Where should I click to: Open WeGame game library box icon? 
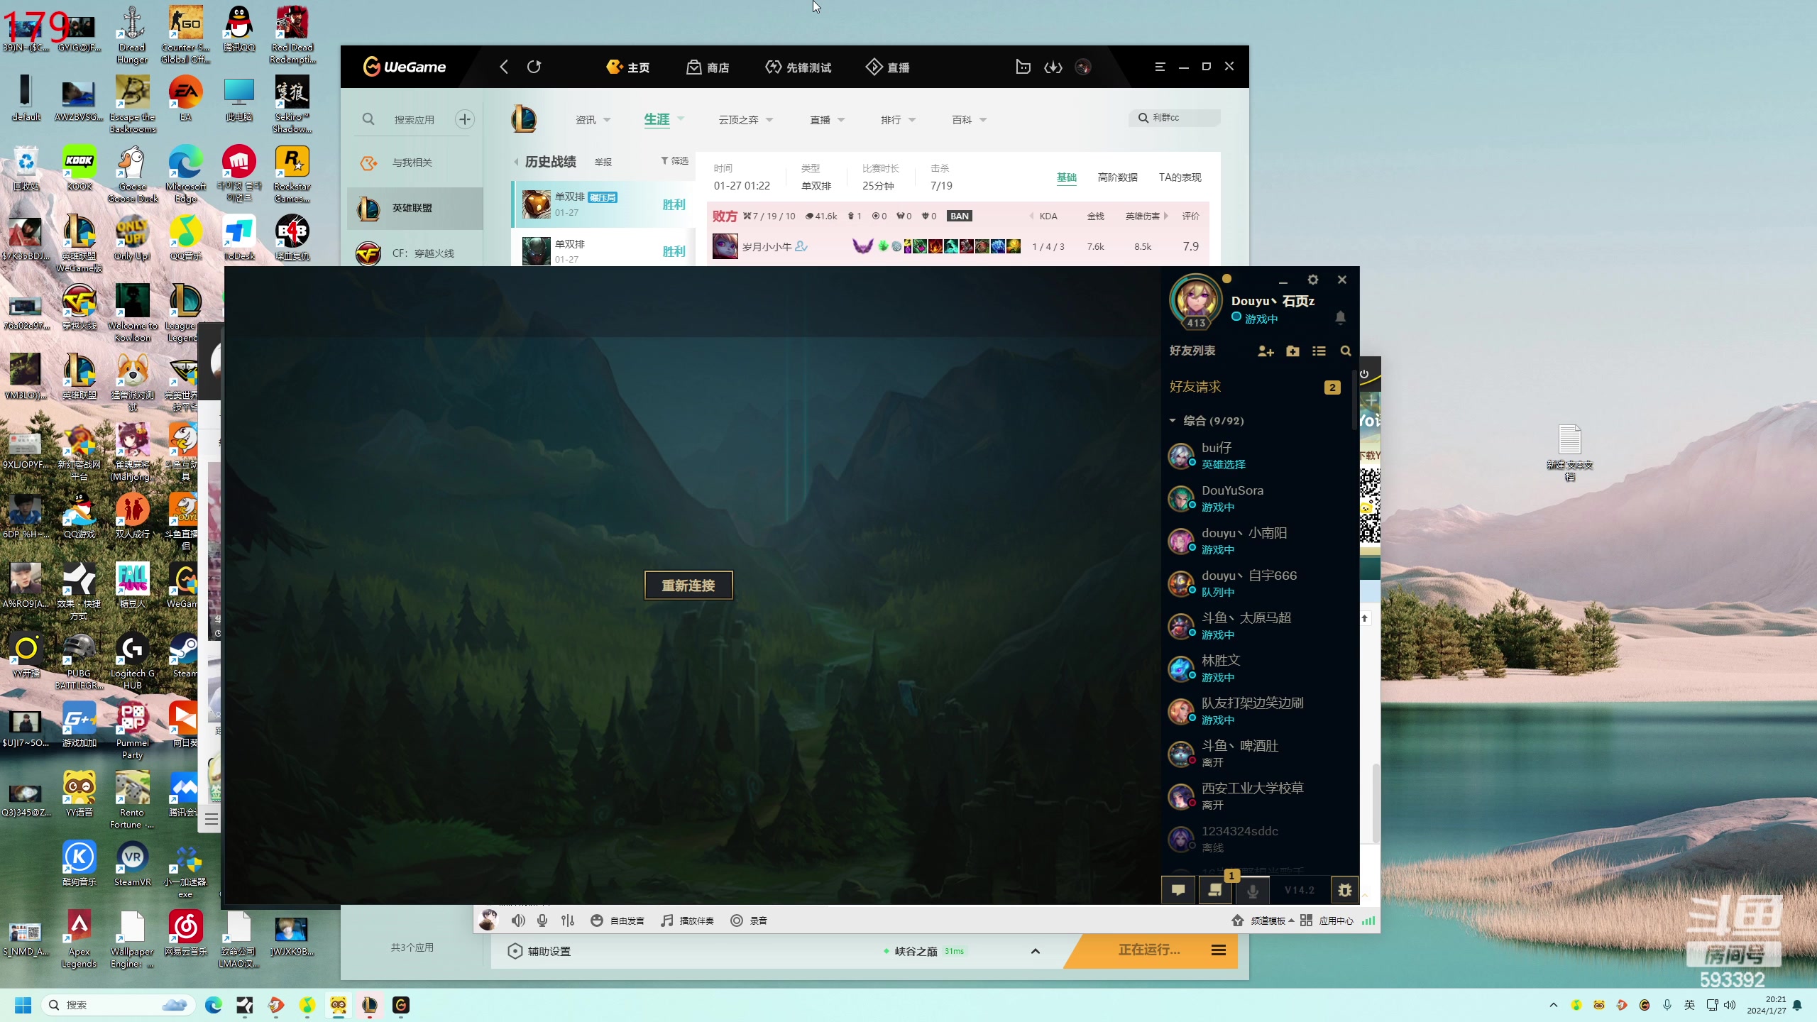click(x=1023, y=67)
